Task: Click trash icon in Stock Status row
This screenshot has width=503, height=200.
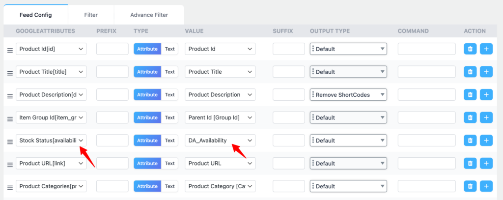Action: pos(470,141)
